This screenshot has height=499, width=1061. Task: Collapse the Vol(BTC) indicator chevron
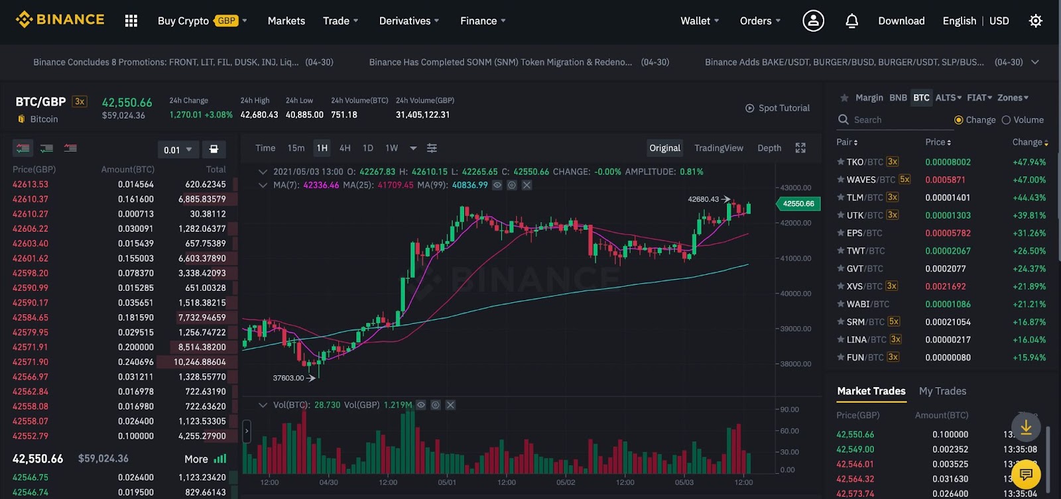click(x=263, y=405)
